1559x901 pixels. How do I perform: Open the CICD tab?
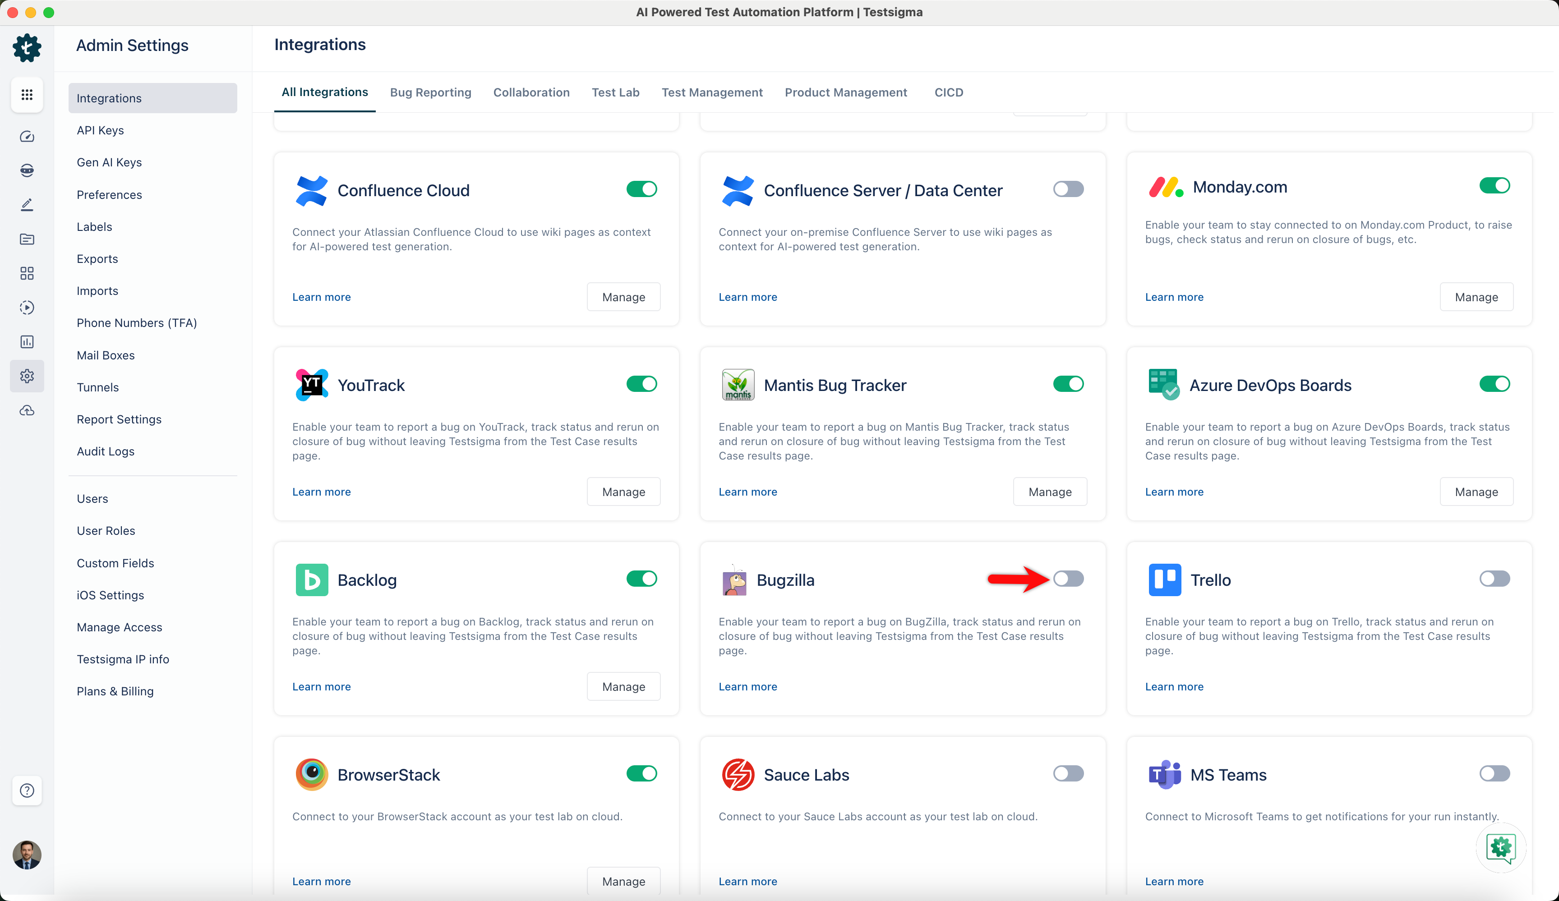[948, 93]
